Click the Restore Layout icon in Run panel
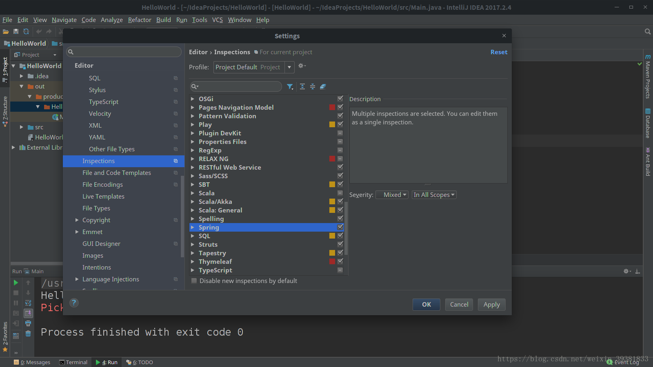 coord(16,336)
